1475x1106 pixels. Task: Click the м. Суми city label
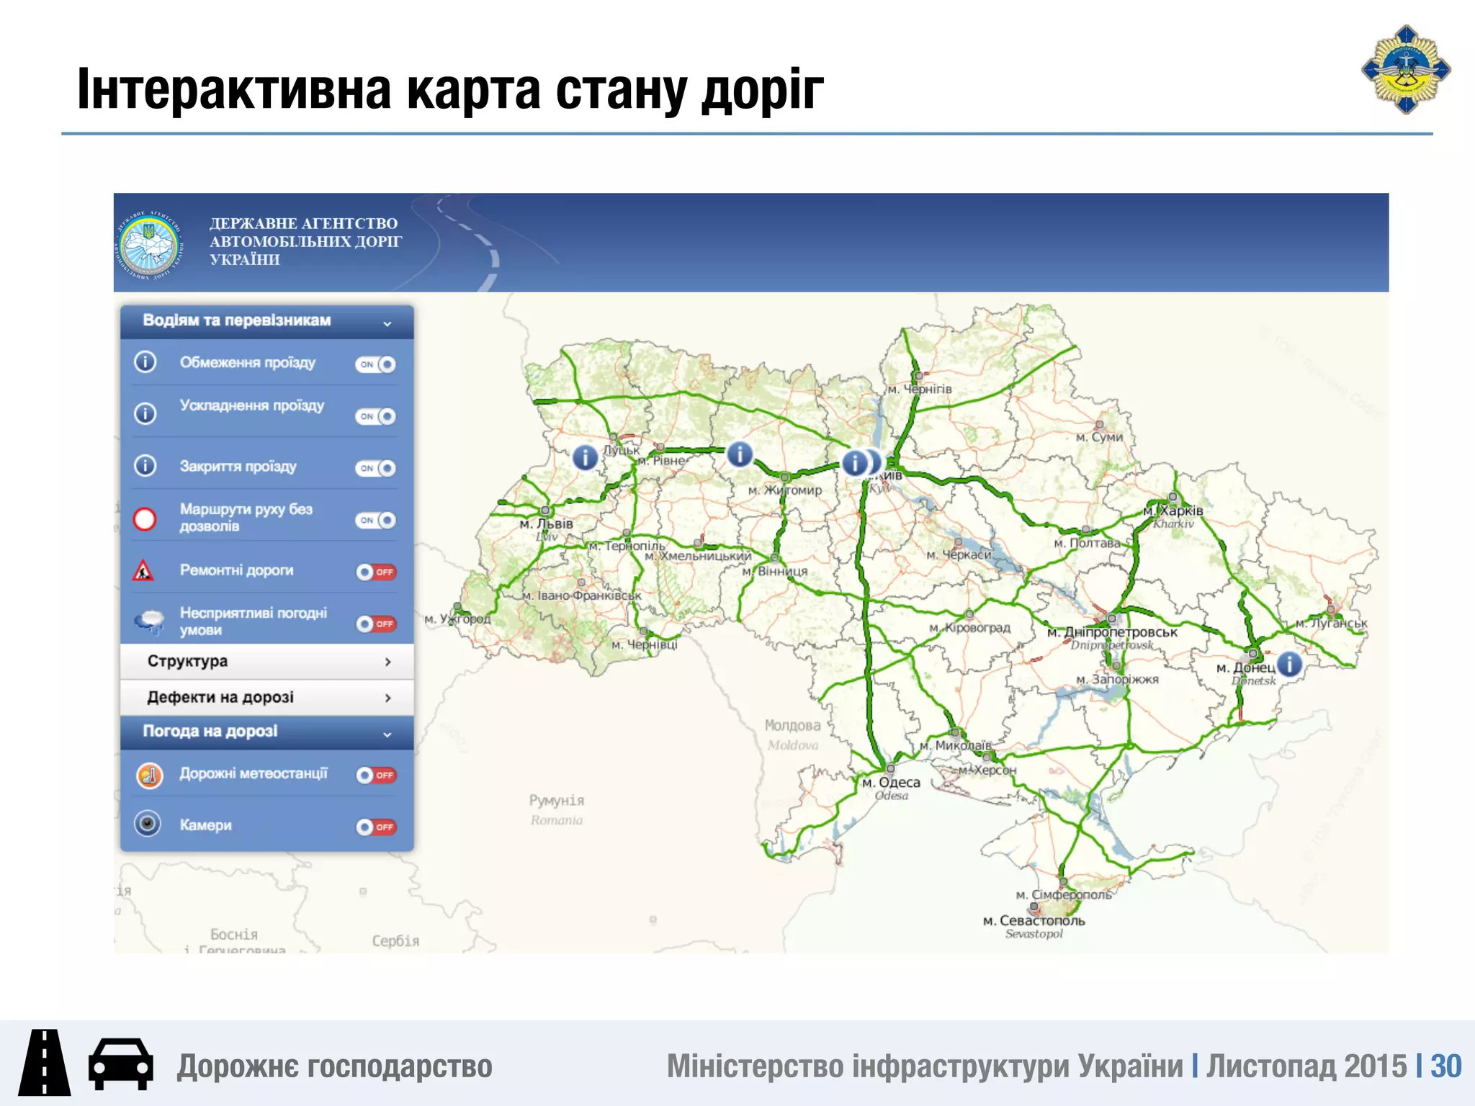[x=1100, y=437]
